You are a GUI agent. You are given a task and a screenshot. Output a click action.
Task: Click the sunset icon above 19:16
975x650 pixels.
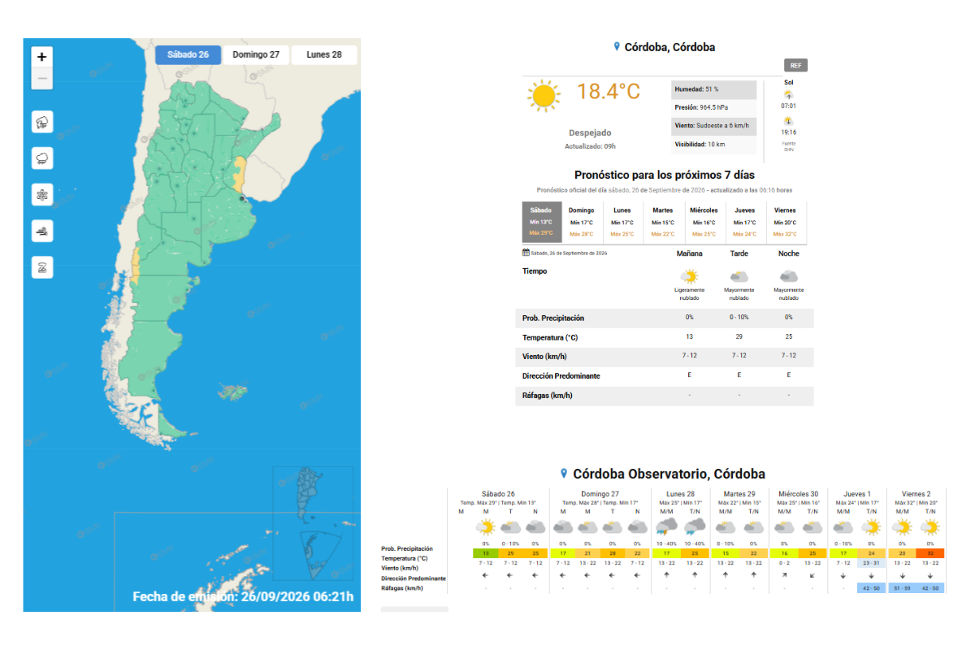pos(788,121)
